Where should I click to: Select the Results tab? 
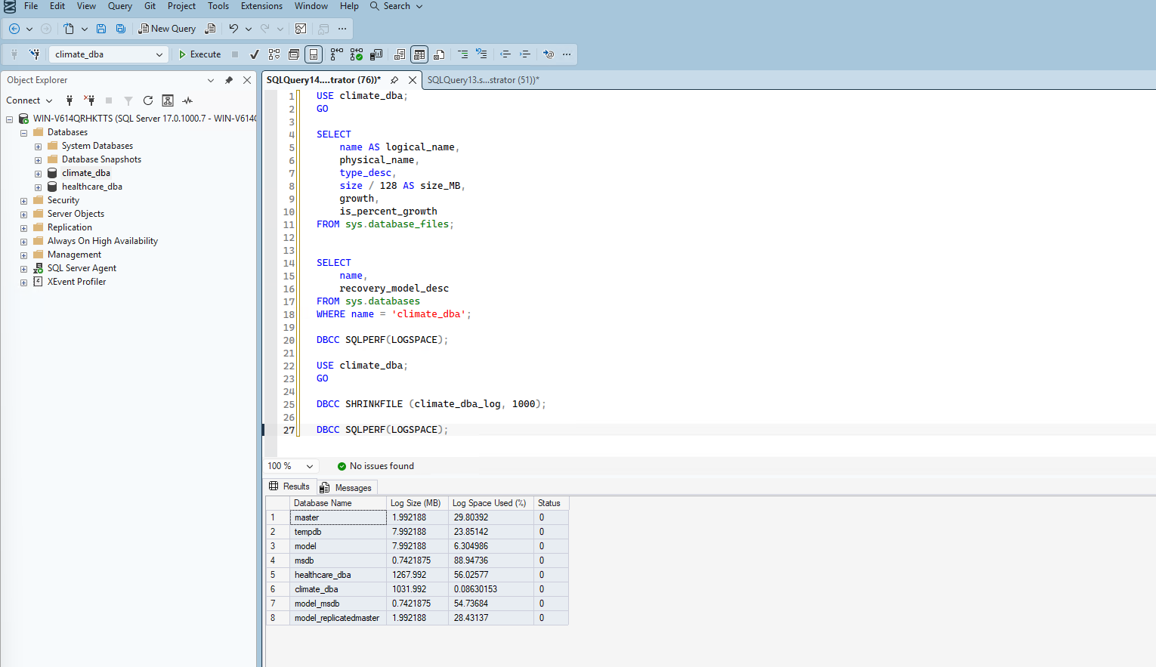pyautogui.click(x=289, y=486)
